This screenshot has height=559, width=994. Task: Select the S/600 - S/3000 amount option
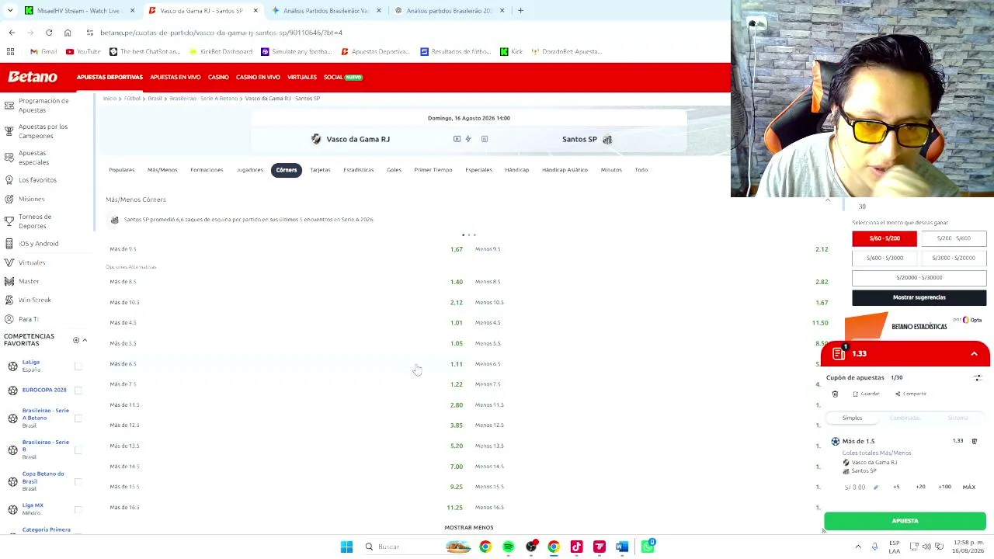point(885,258)
